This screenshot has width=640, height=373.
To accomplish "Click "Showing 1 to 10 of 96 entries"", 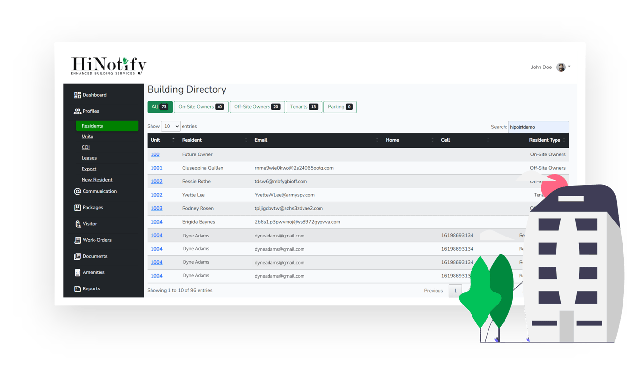I will coord(180,291).
